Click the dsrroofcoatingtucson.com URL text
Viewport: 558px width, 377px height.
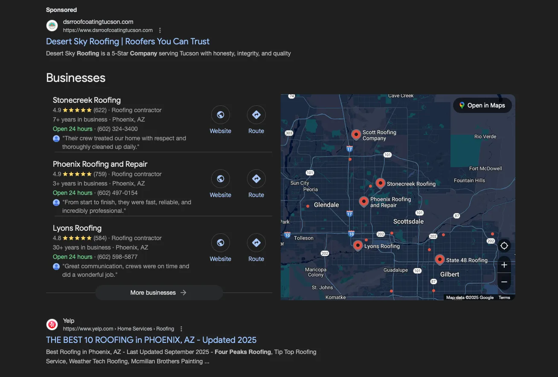108,30
